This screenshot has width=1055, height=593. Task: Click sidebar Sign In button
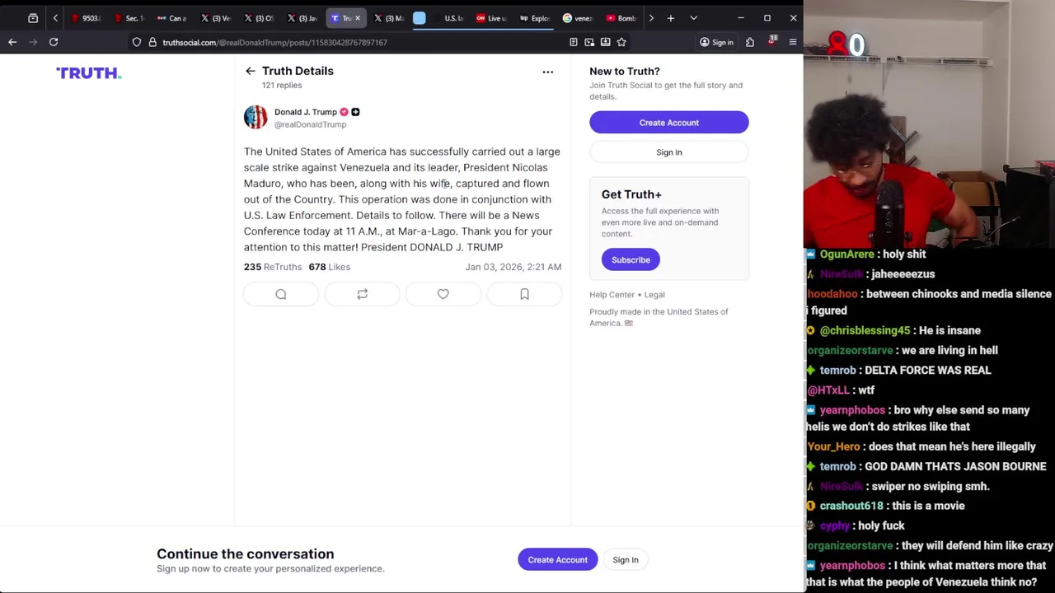coord(669,152)
